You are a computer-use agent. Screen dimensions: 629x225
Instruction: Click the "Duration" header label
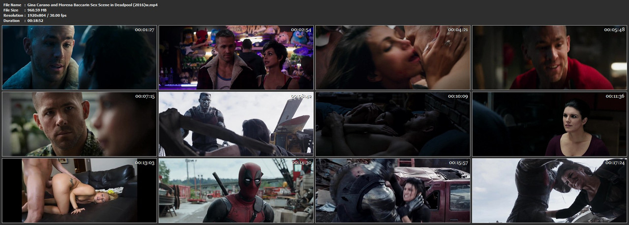(x=11, y=21)
